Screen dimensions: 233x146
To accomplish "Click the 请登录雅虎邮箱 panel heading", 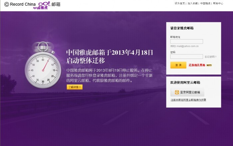I will click(x=182, y=28).
